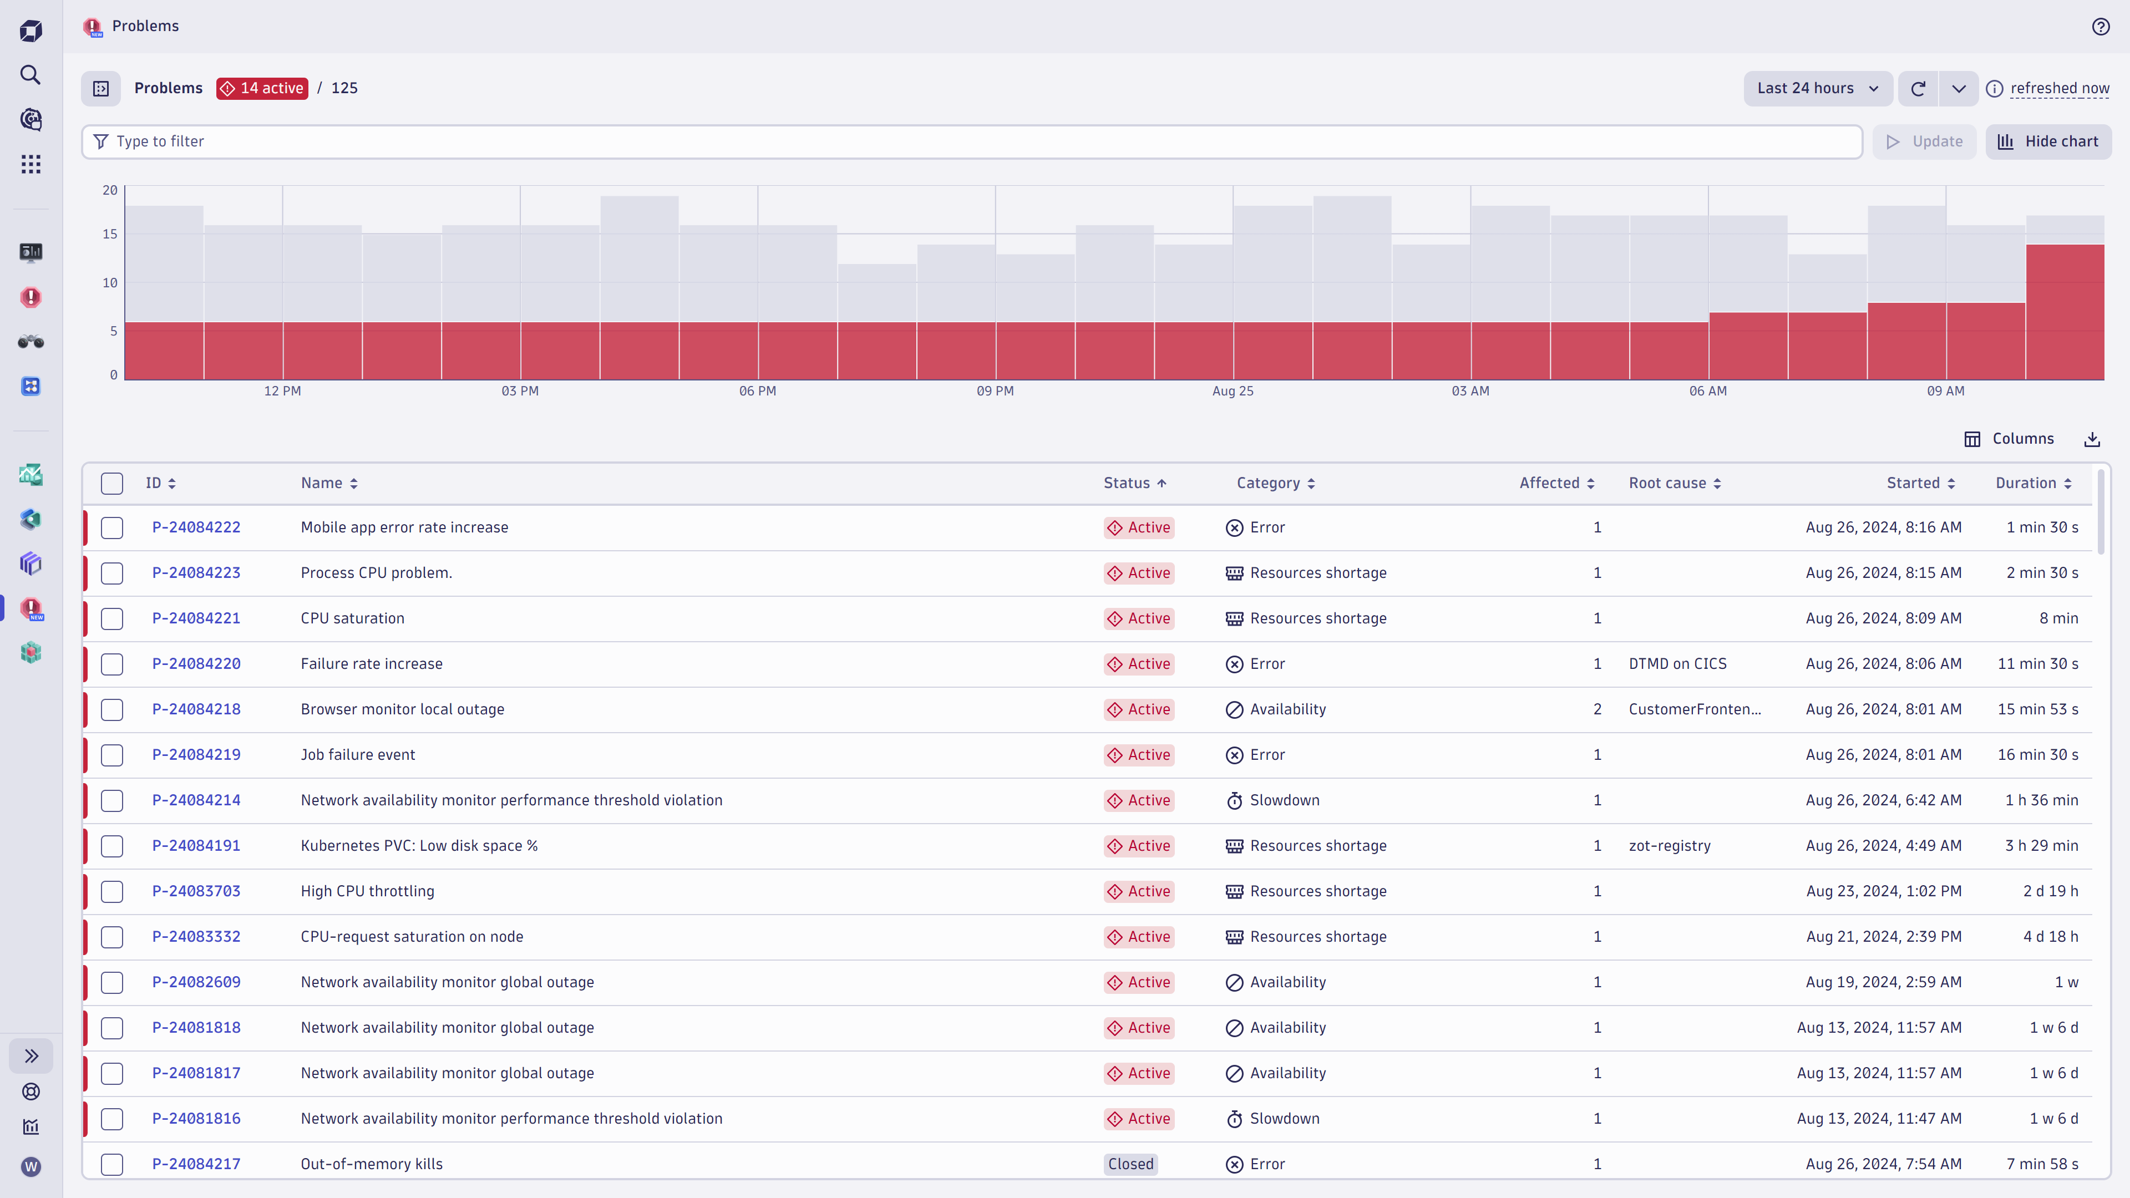Screen dimensions: 2130x1198
Task: Click the Dynatrace logo at top left
Action: (x=31, y=30)
